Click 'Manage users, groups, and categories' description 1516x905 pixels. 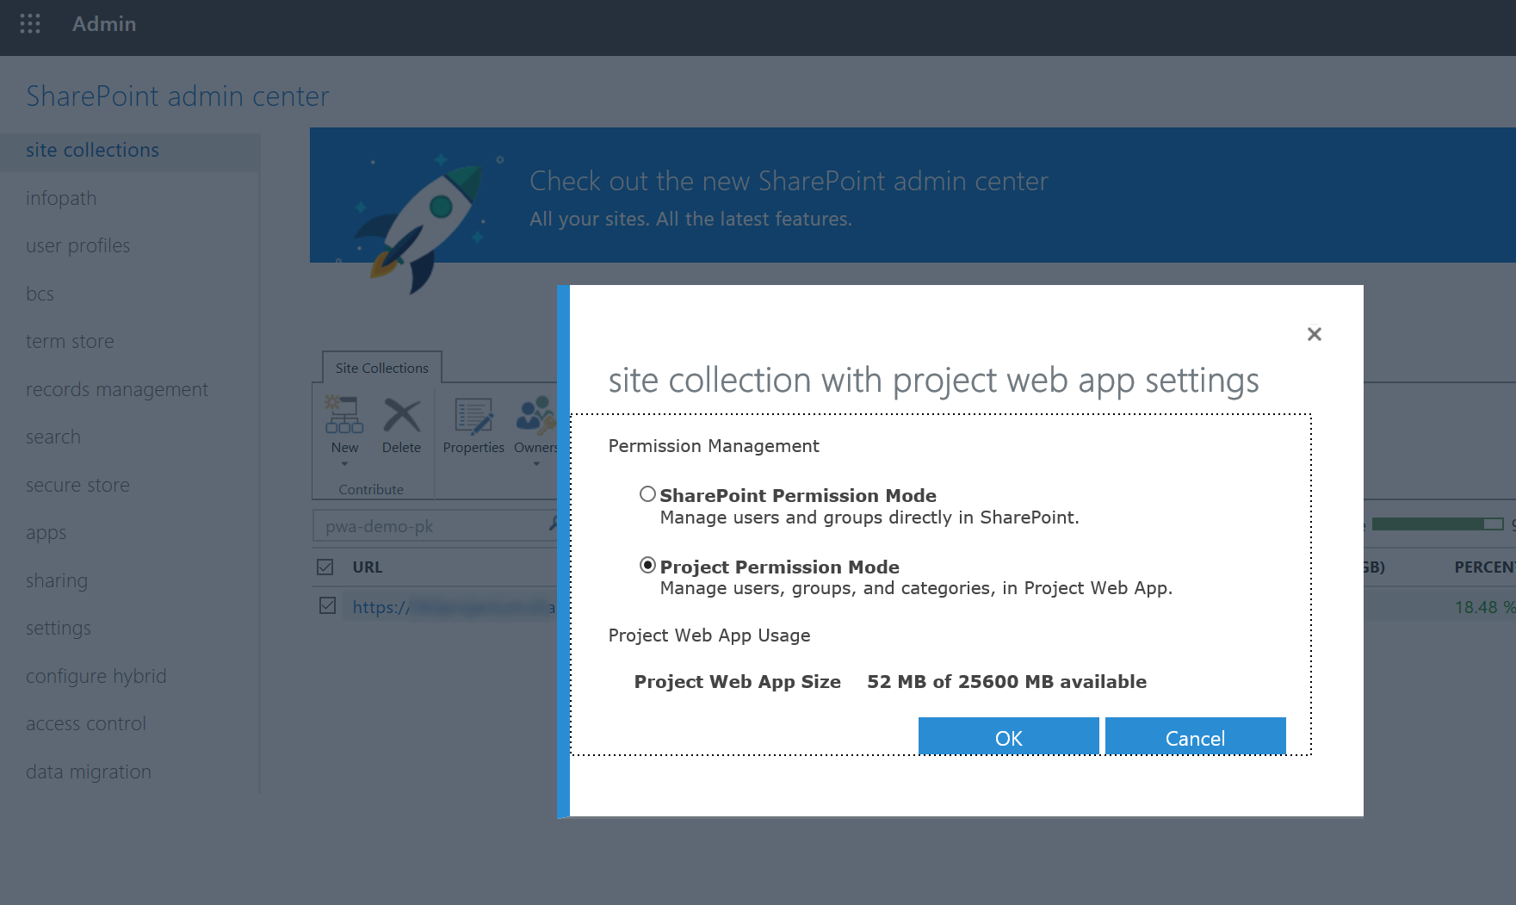(x=916, y=588)
